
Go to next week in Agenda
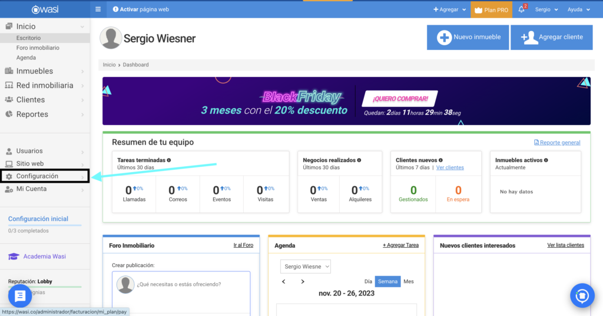(303, 281)
